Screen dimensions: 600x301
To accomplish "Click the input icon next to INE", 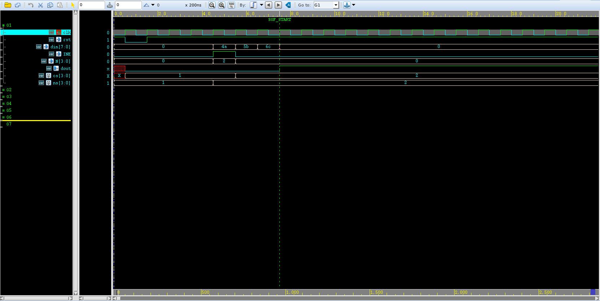I will (58, 54).
